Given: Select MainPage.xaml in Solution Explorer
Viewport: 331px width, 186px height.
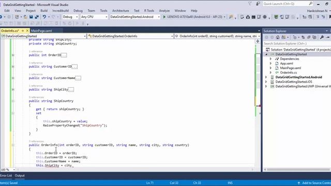Looking at the screenshot, I should 291,68.
